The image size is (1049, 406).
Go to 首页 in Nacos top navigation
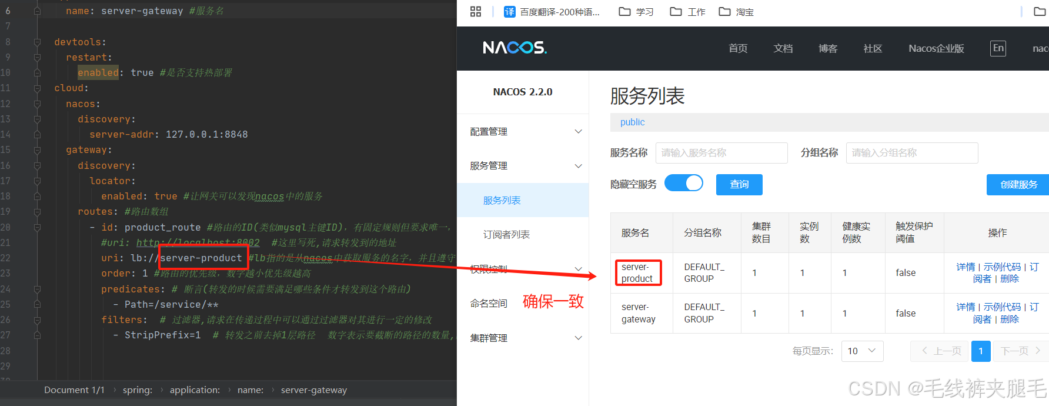coord(738,48)
